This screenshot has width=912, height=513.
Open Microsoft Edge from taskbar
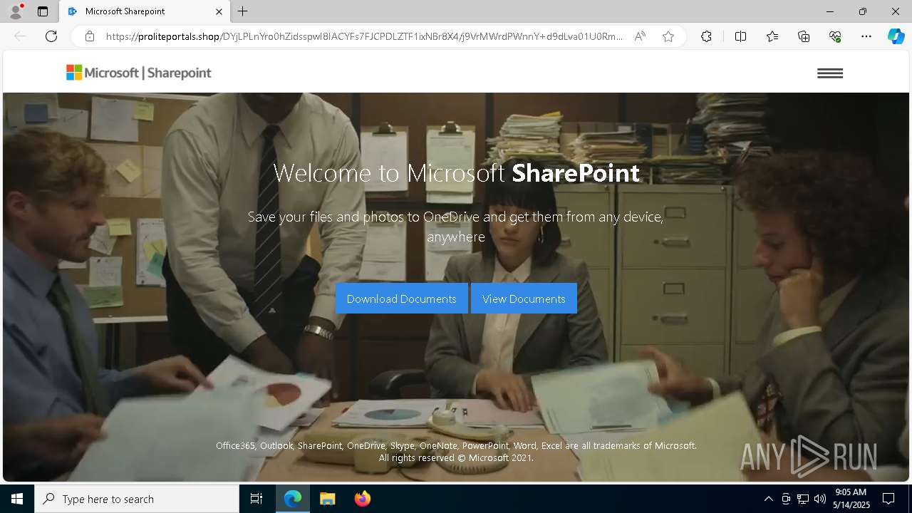pos(293,499)
